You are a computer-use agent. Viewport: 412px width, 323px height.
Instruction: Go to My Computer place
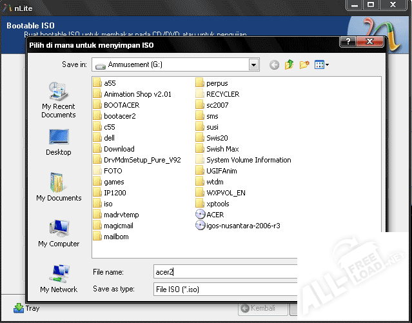coord(59,233)
